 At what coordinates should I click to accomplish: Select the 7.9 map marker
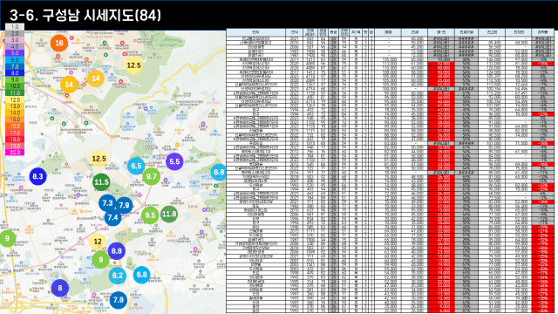pos(124,206)
